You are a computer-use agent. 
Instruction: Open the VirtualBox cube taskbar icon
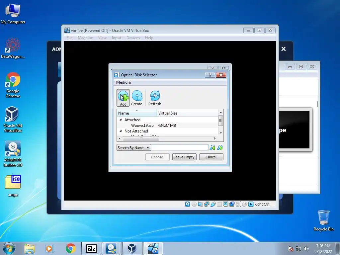coord(132,248)
